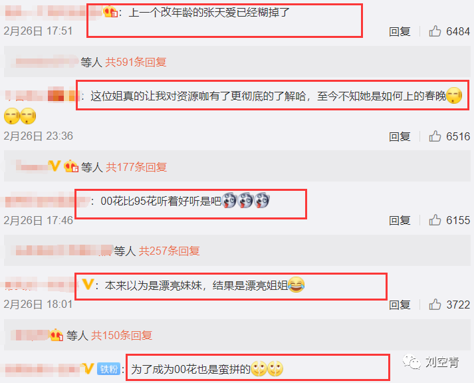The width and height of the screenshot is (474, 383).
Task: Like the comment with 6484 likes
Action: click(435, 31)
